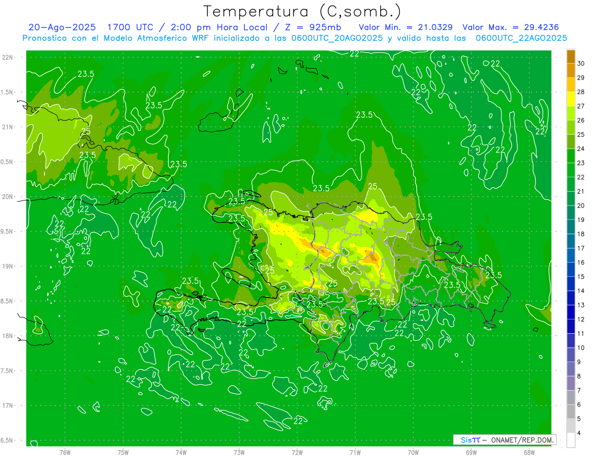Click the gray colorbar swatch between 5 and 6
Viewport: 594px width, 459px height.
[x=571, y=411]
